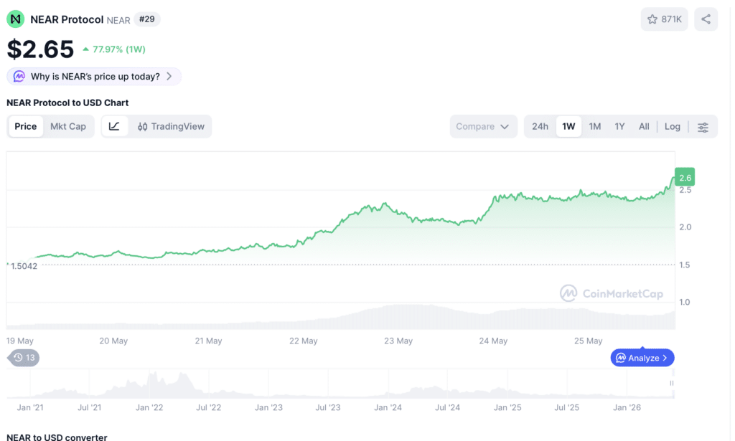The height and width of the screenshot is (441, 735).
Task: Click the 20 May axis label
Action: (113, 341)
